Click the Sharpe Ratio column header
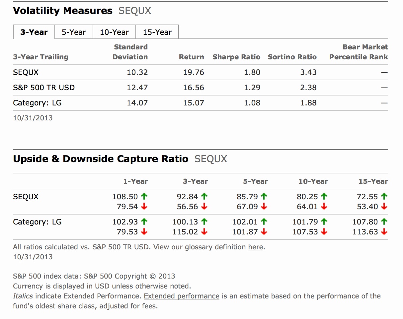The image size is (403, 319). 236,57
